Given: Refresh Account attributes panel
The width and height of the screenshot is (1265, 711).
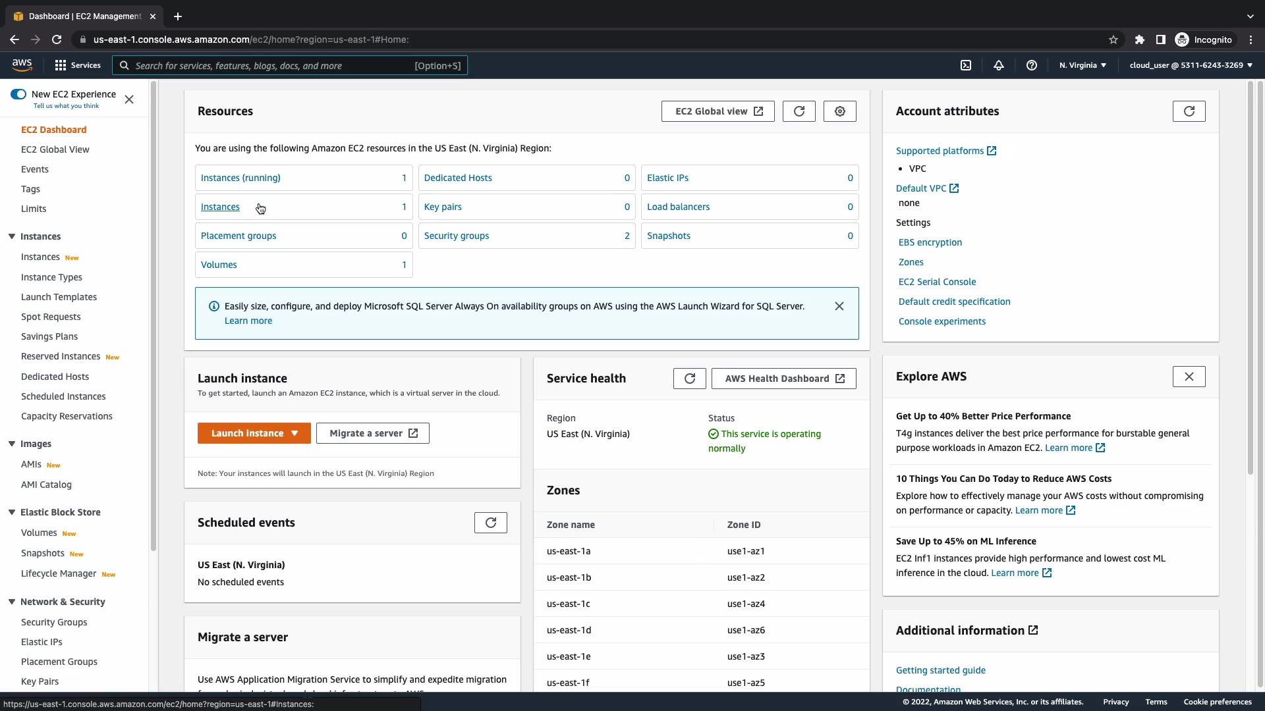Looking at the screenshot, I should coord(1189,111).
